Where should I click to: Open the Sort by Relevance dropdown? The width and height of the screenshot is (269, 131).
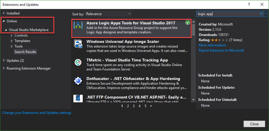pyautogui.click(x=108, y=14)
